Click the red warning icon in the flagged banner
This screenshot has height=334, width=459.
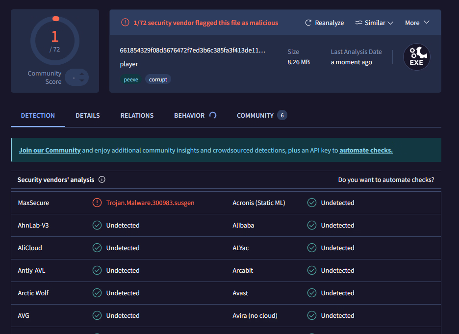(125, 23)
